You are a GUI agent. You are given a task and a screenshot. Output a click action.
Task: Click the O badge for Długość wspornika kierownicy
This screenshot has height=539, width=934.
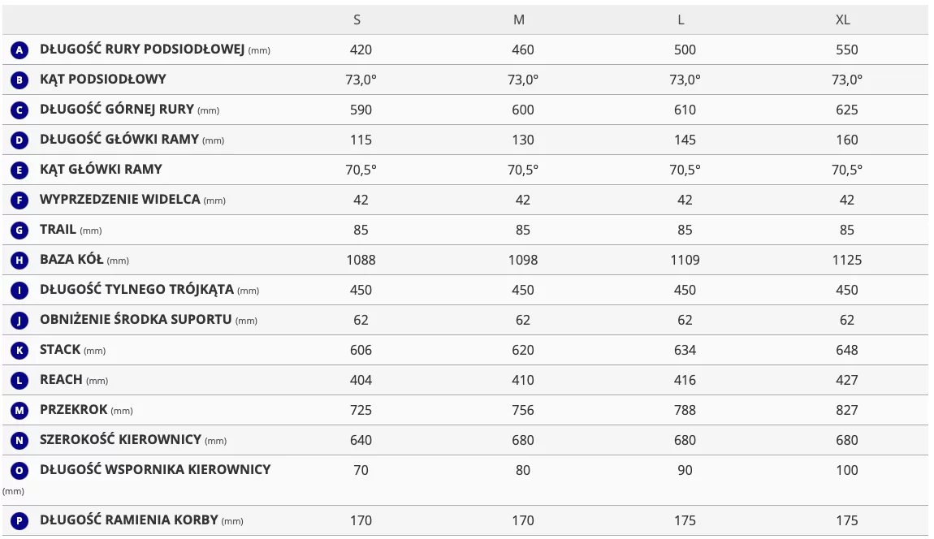[19, 471]
